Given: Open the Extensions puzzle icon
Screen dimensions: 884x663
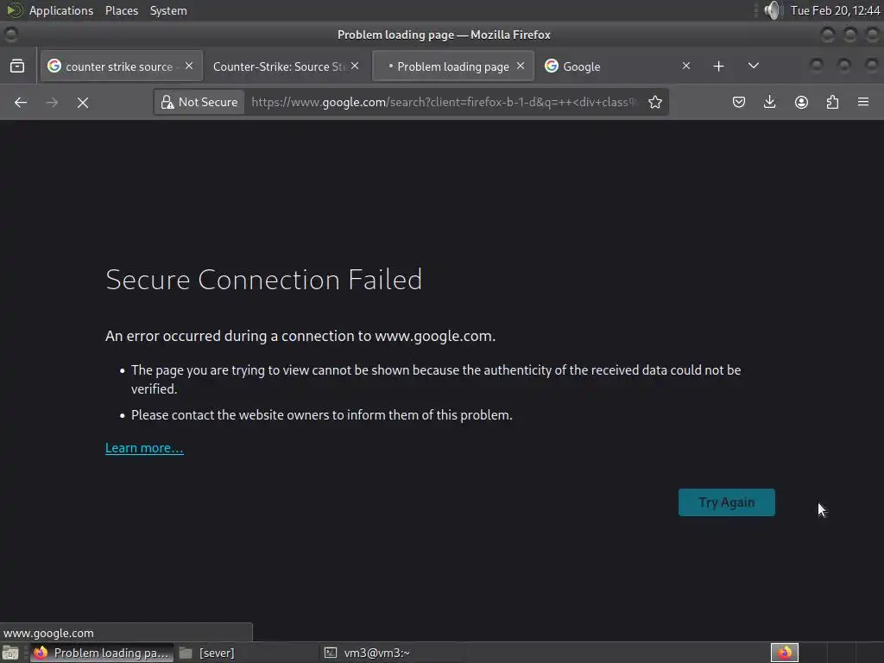Looking at the screenshot, I should (832, 102).
